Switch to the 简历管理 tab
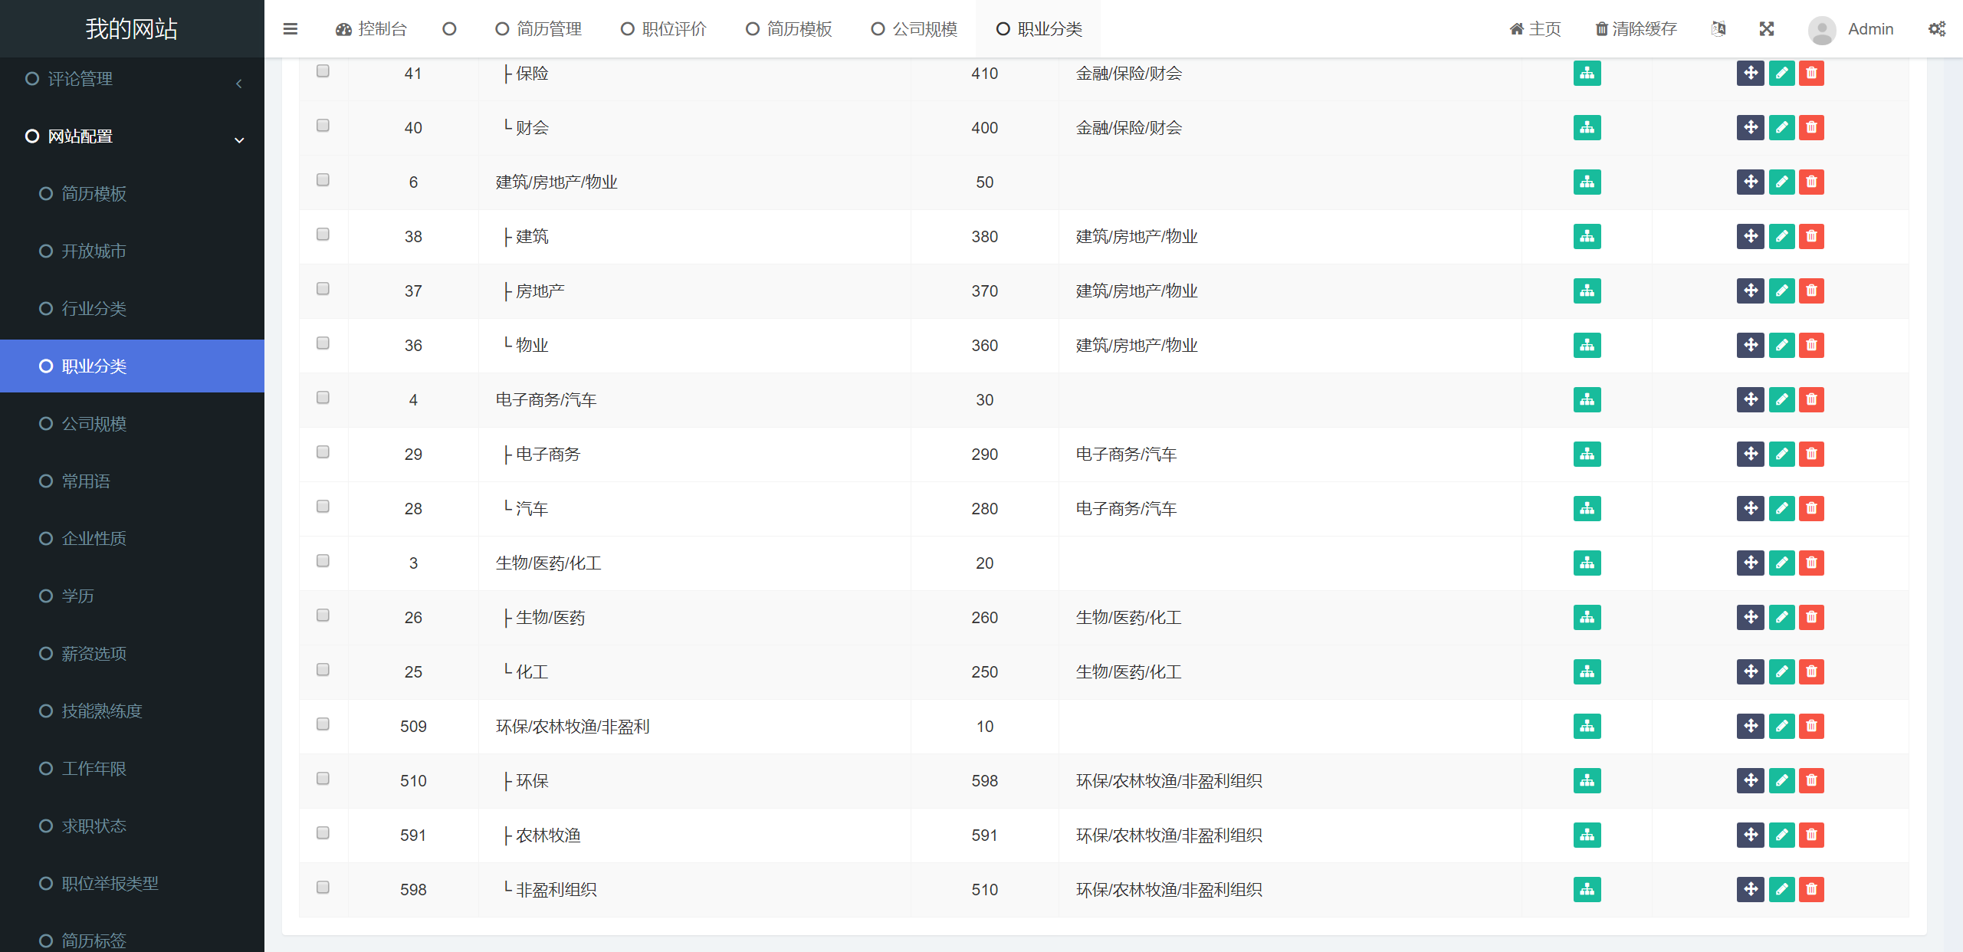Screen dimensions: 1963x952 click(539, 29)
